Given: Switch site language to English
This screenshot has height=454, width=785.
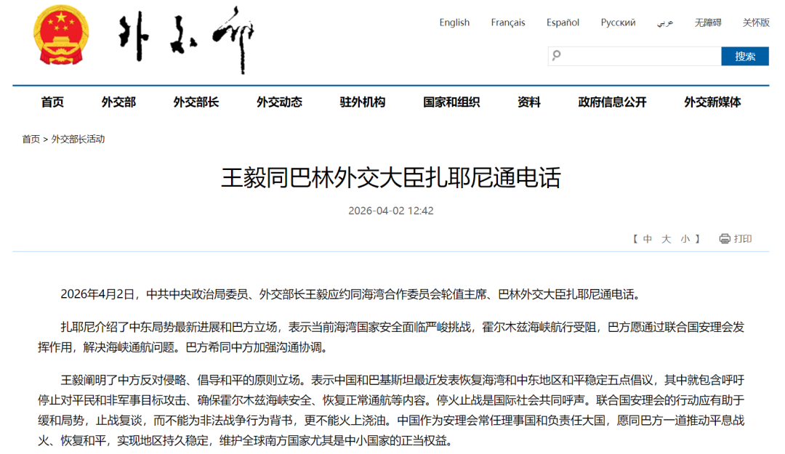Looking at the screenshot, I should (454, 23).
